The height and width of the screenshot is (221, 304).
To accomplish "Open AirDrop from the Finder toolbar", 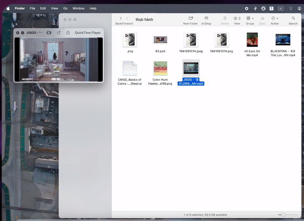I will [x=206, y=18].
